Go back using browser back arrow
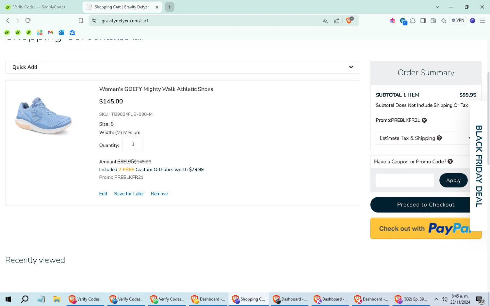Image resolution: width=490 pixels, height=306 pixels. click(x=8, y=21)
